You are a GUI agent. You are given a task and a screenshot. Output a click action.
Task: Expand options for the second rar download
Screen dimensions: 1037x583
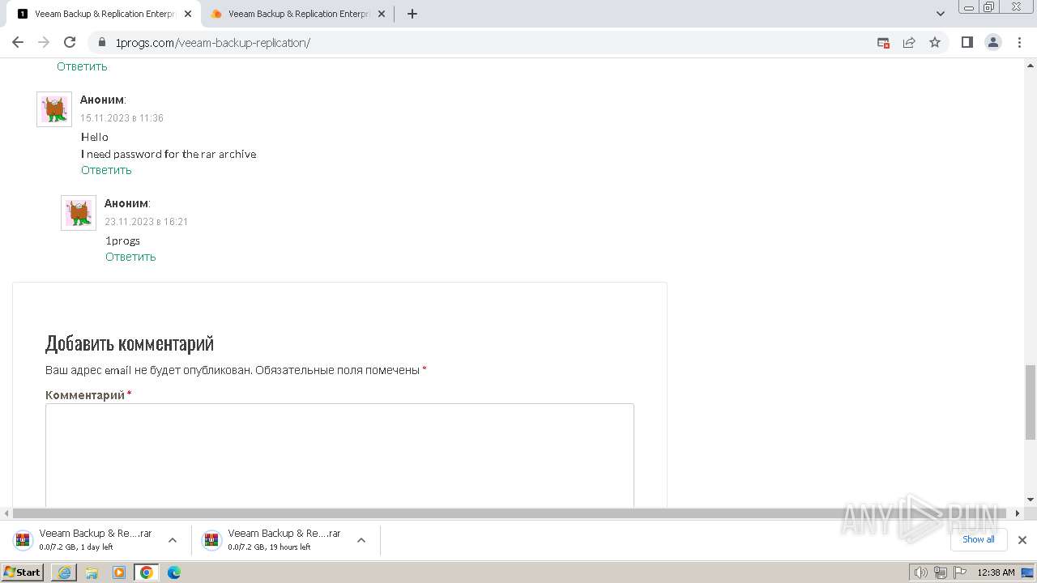(361, 540)
